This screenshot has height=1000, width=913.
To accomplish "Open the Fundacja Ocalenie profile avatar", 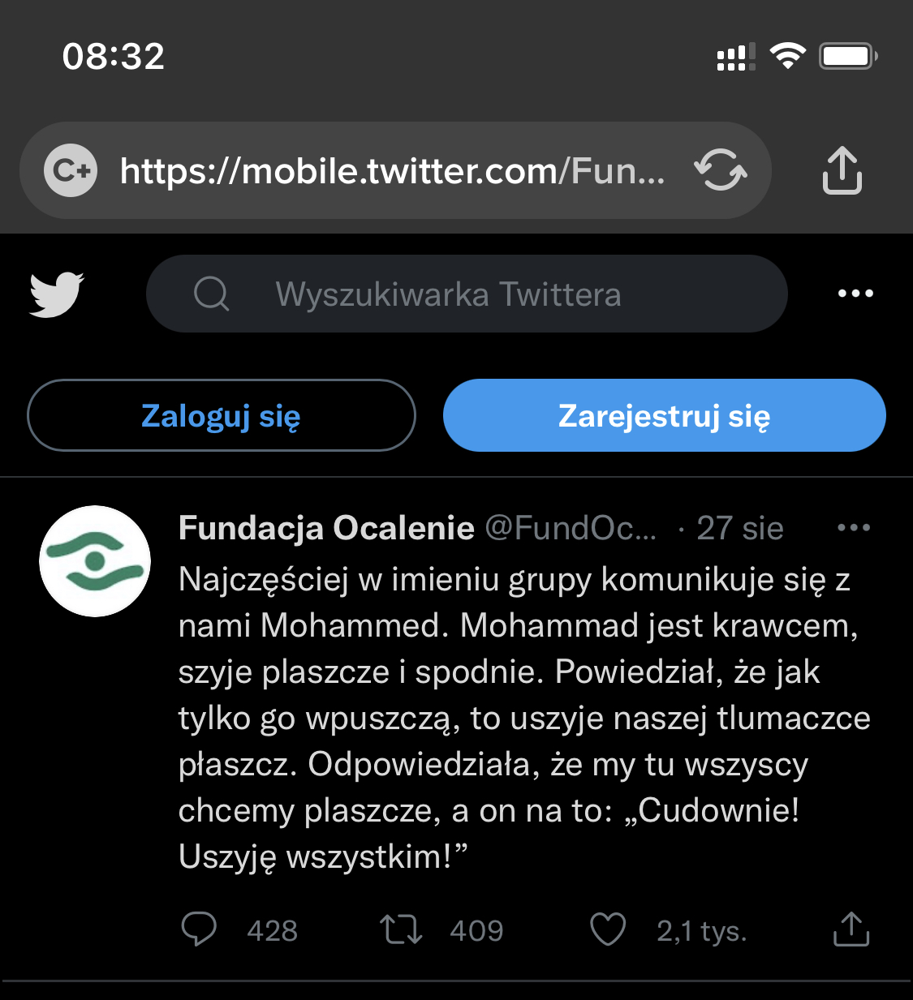I will [x=95, y=561].
